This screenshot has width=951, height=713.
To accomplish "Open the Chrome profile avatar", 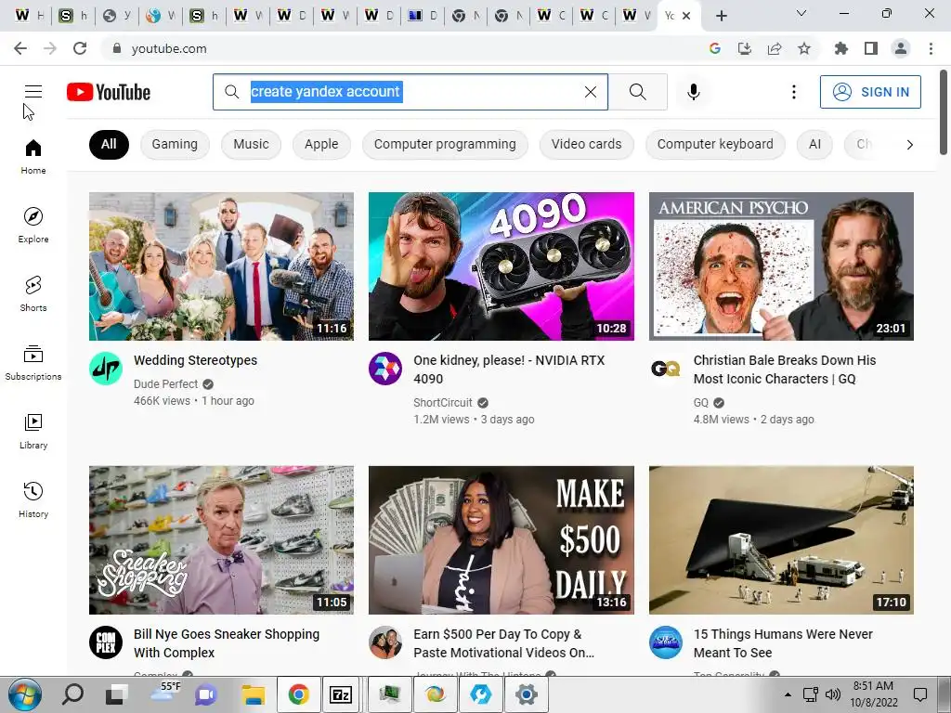I will 901,48.
